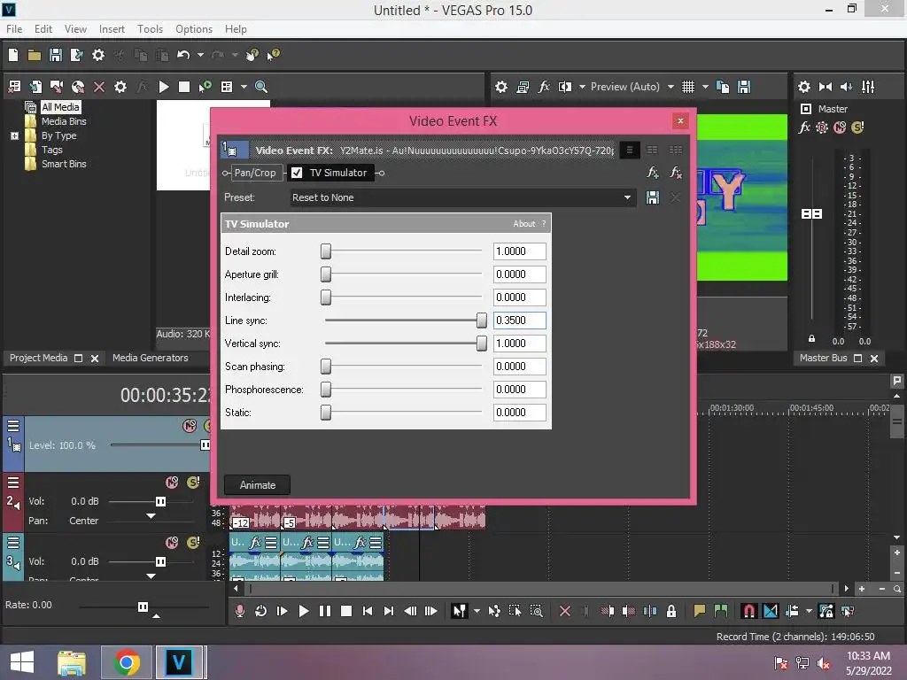Screen dimensions: 907x680
Task: Toggle auto crossfades in the timeline toolbar
Action: click(771, 611)
